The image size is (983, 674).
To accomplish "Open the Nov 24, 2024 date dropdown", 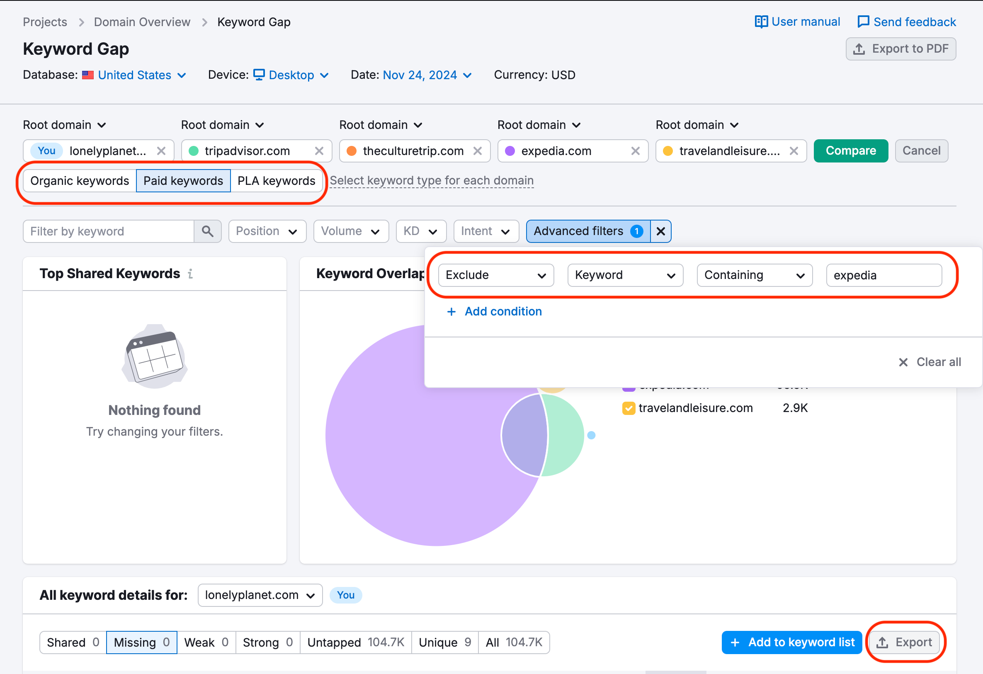I will (427, 75).
